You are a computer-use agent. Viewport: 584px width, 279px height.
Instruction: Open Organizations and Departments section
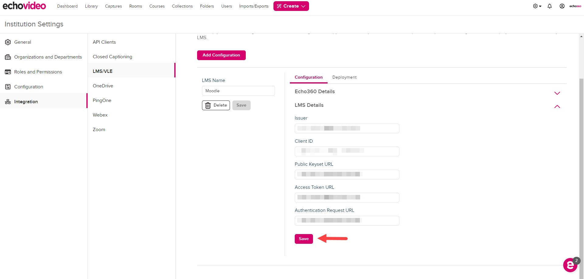[x=48, y=57]
